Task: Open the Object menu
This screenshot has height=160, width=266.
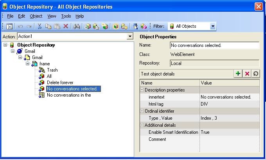Action: [36, 16]
